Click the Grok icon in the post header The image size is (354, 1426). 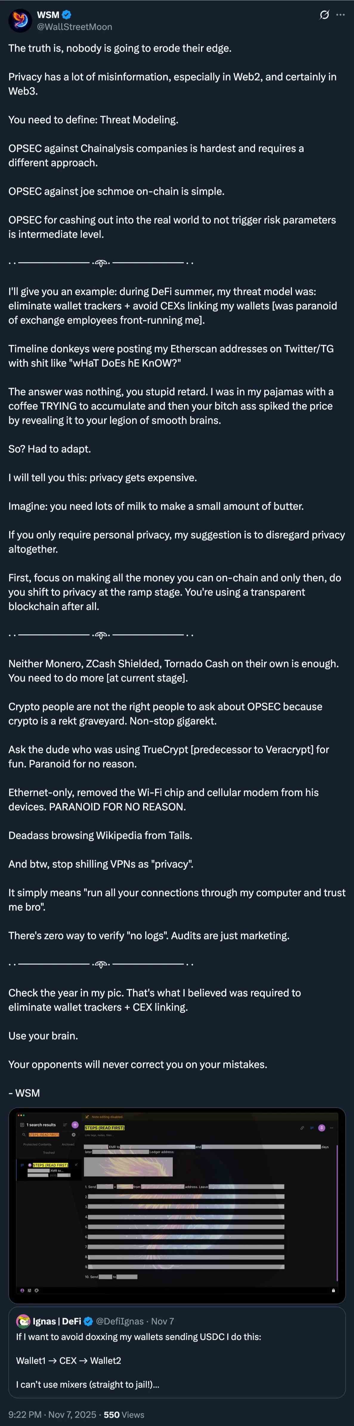[325, 15]
